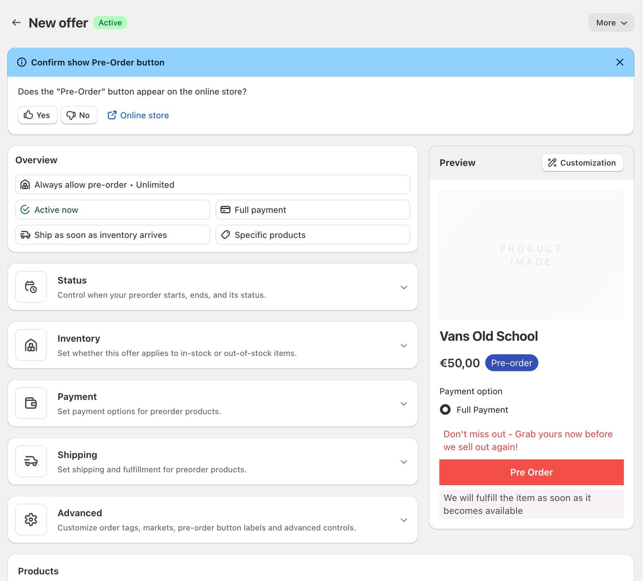Click the Advanced gear icon
The height and width of the screenshot is (581, 643).
(x=31, y=519)
